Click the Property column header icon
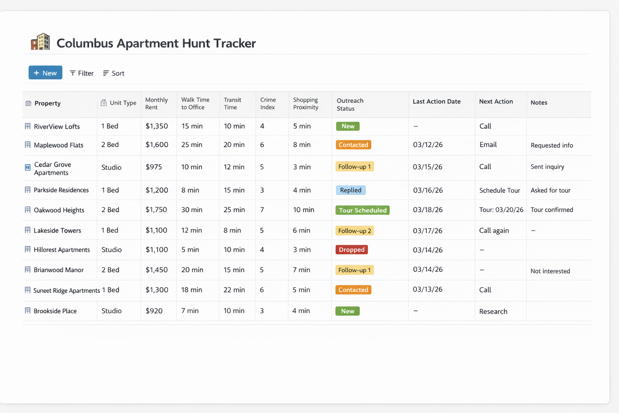The height and width of the screenshot is (413, 619). click(28, 103)
